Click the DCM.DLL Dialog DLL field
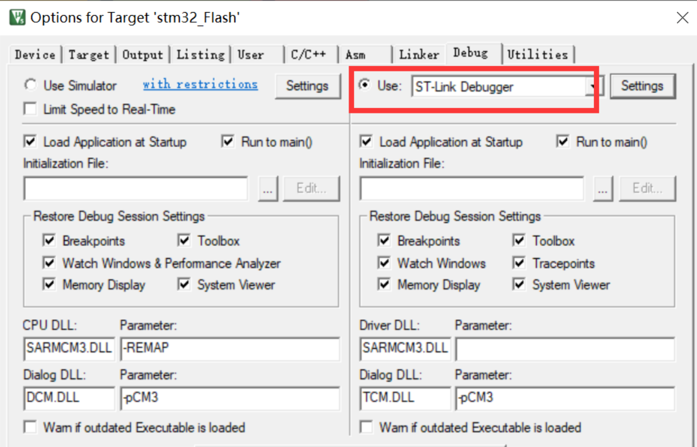The image size is (697, 447). pyautogui.click(x=70, y=398)
